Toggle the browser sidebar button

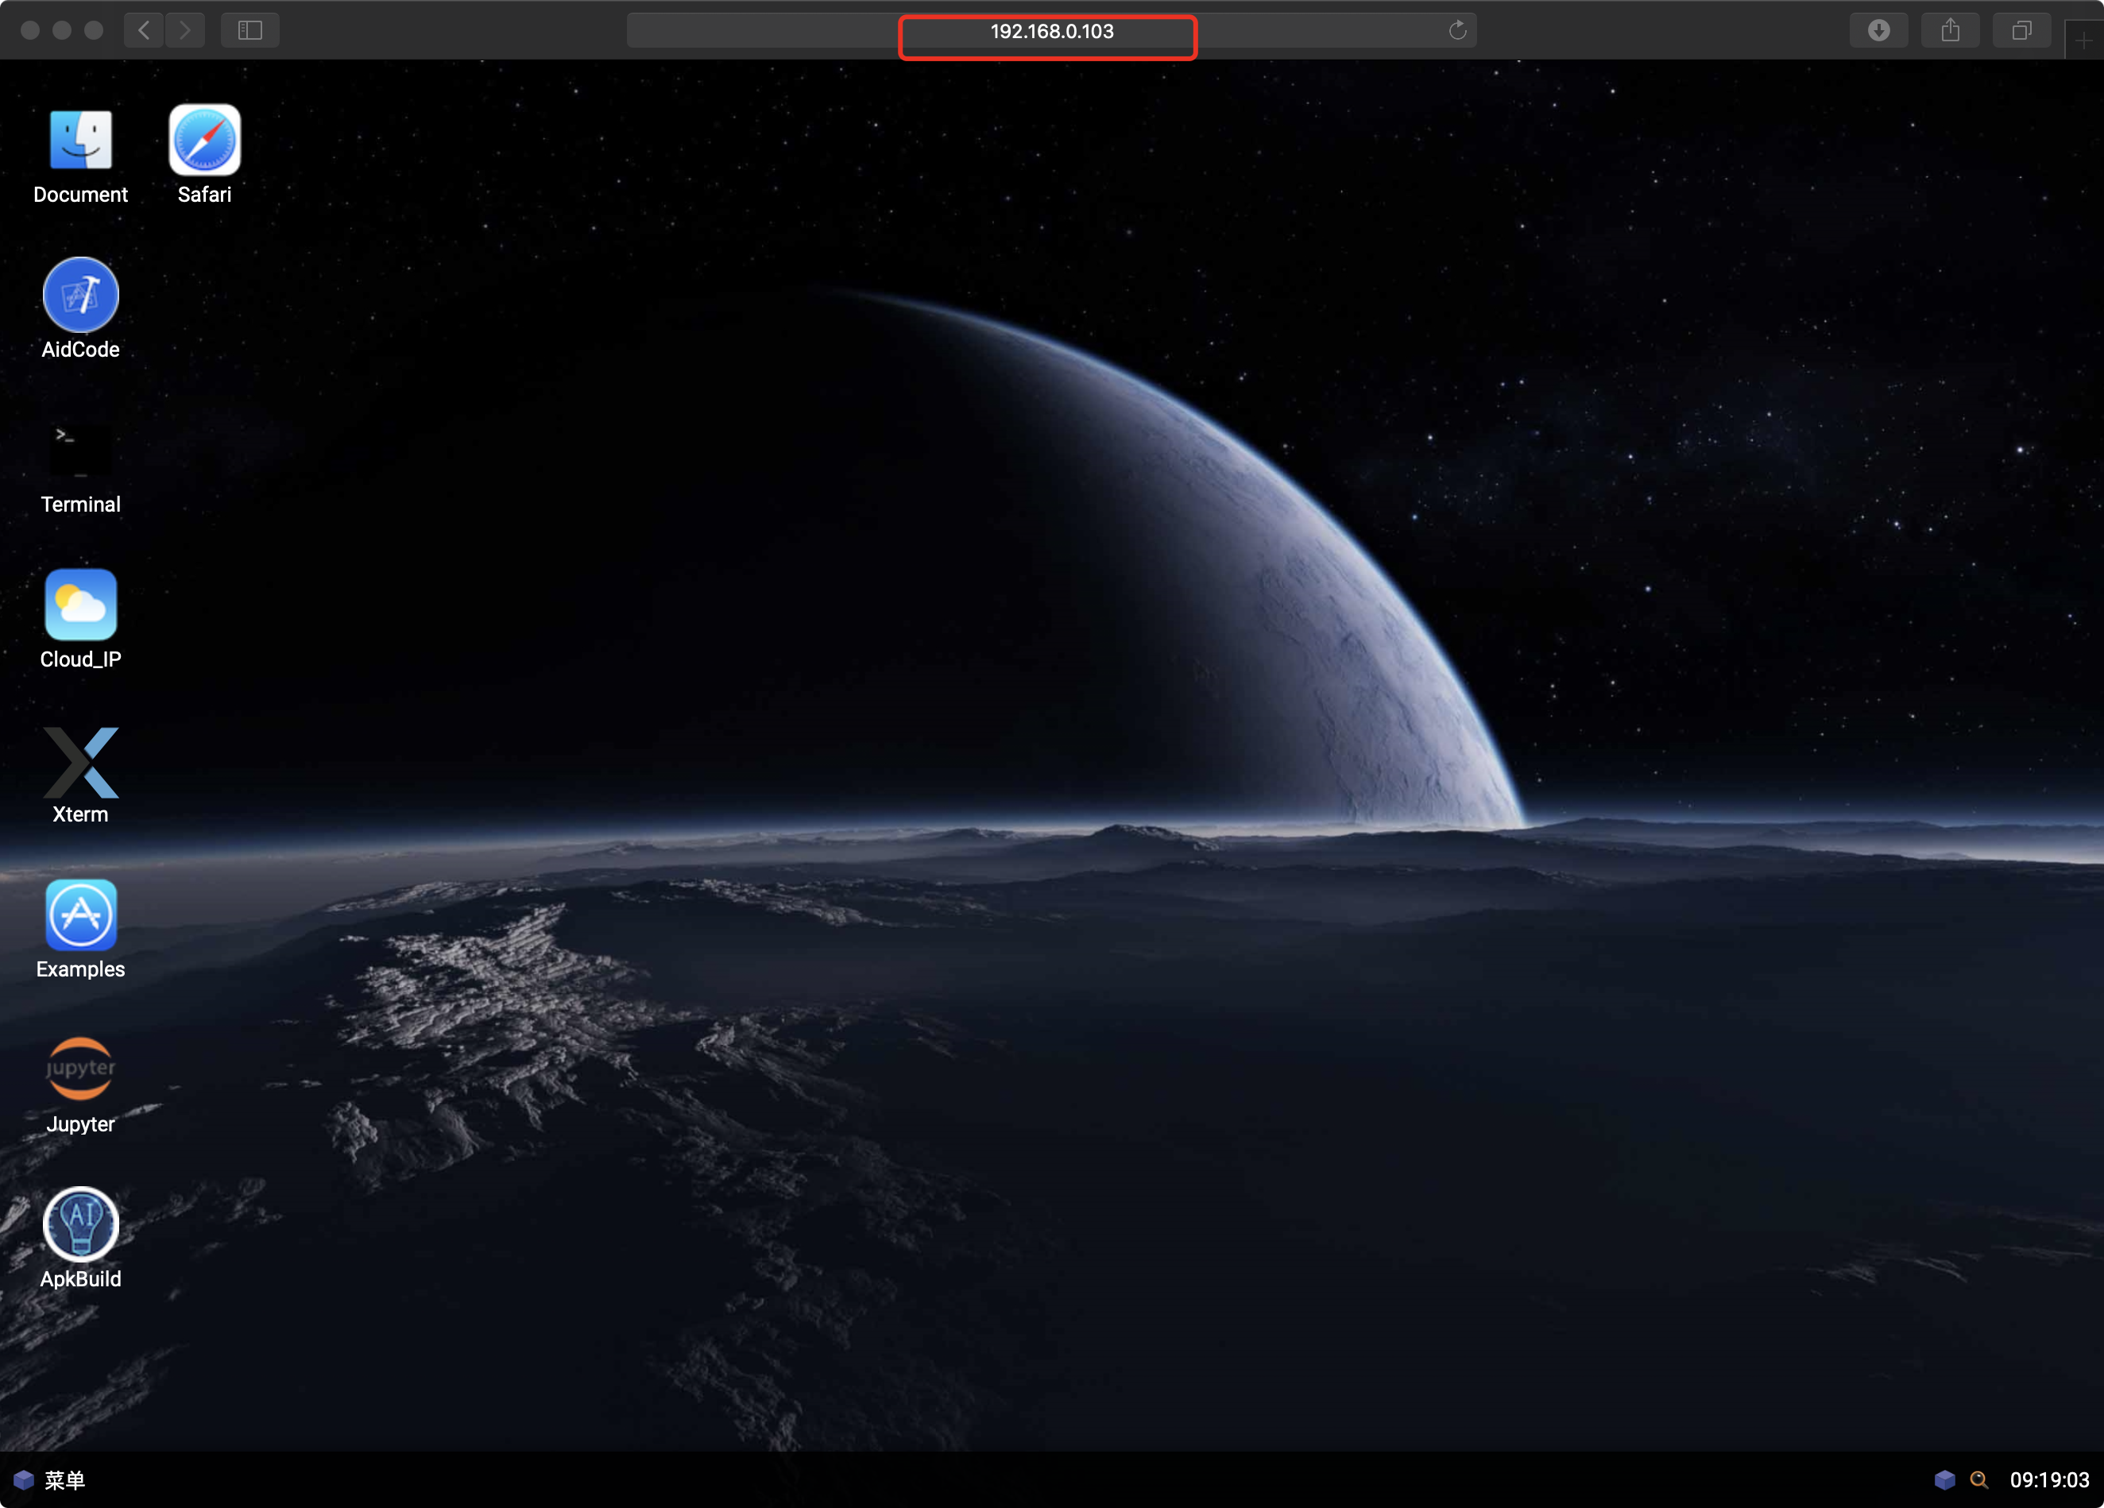tap(250, 31)
